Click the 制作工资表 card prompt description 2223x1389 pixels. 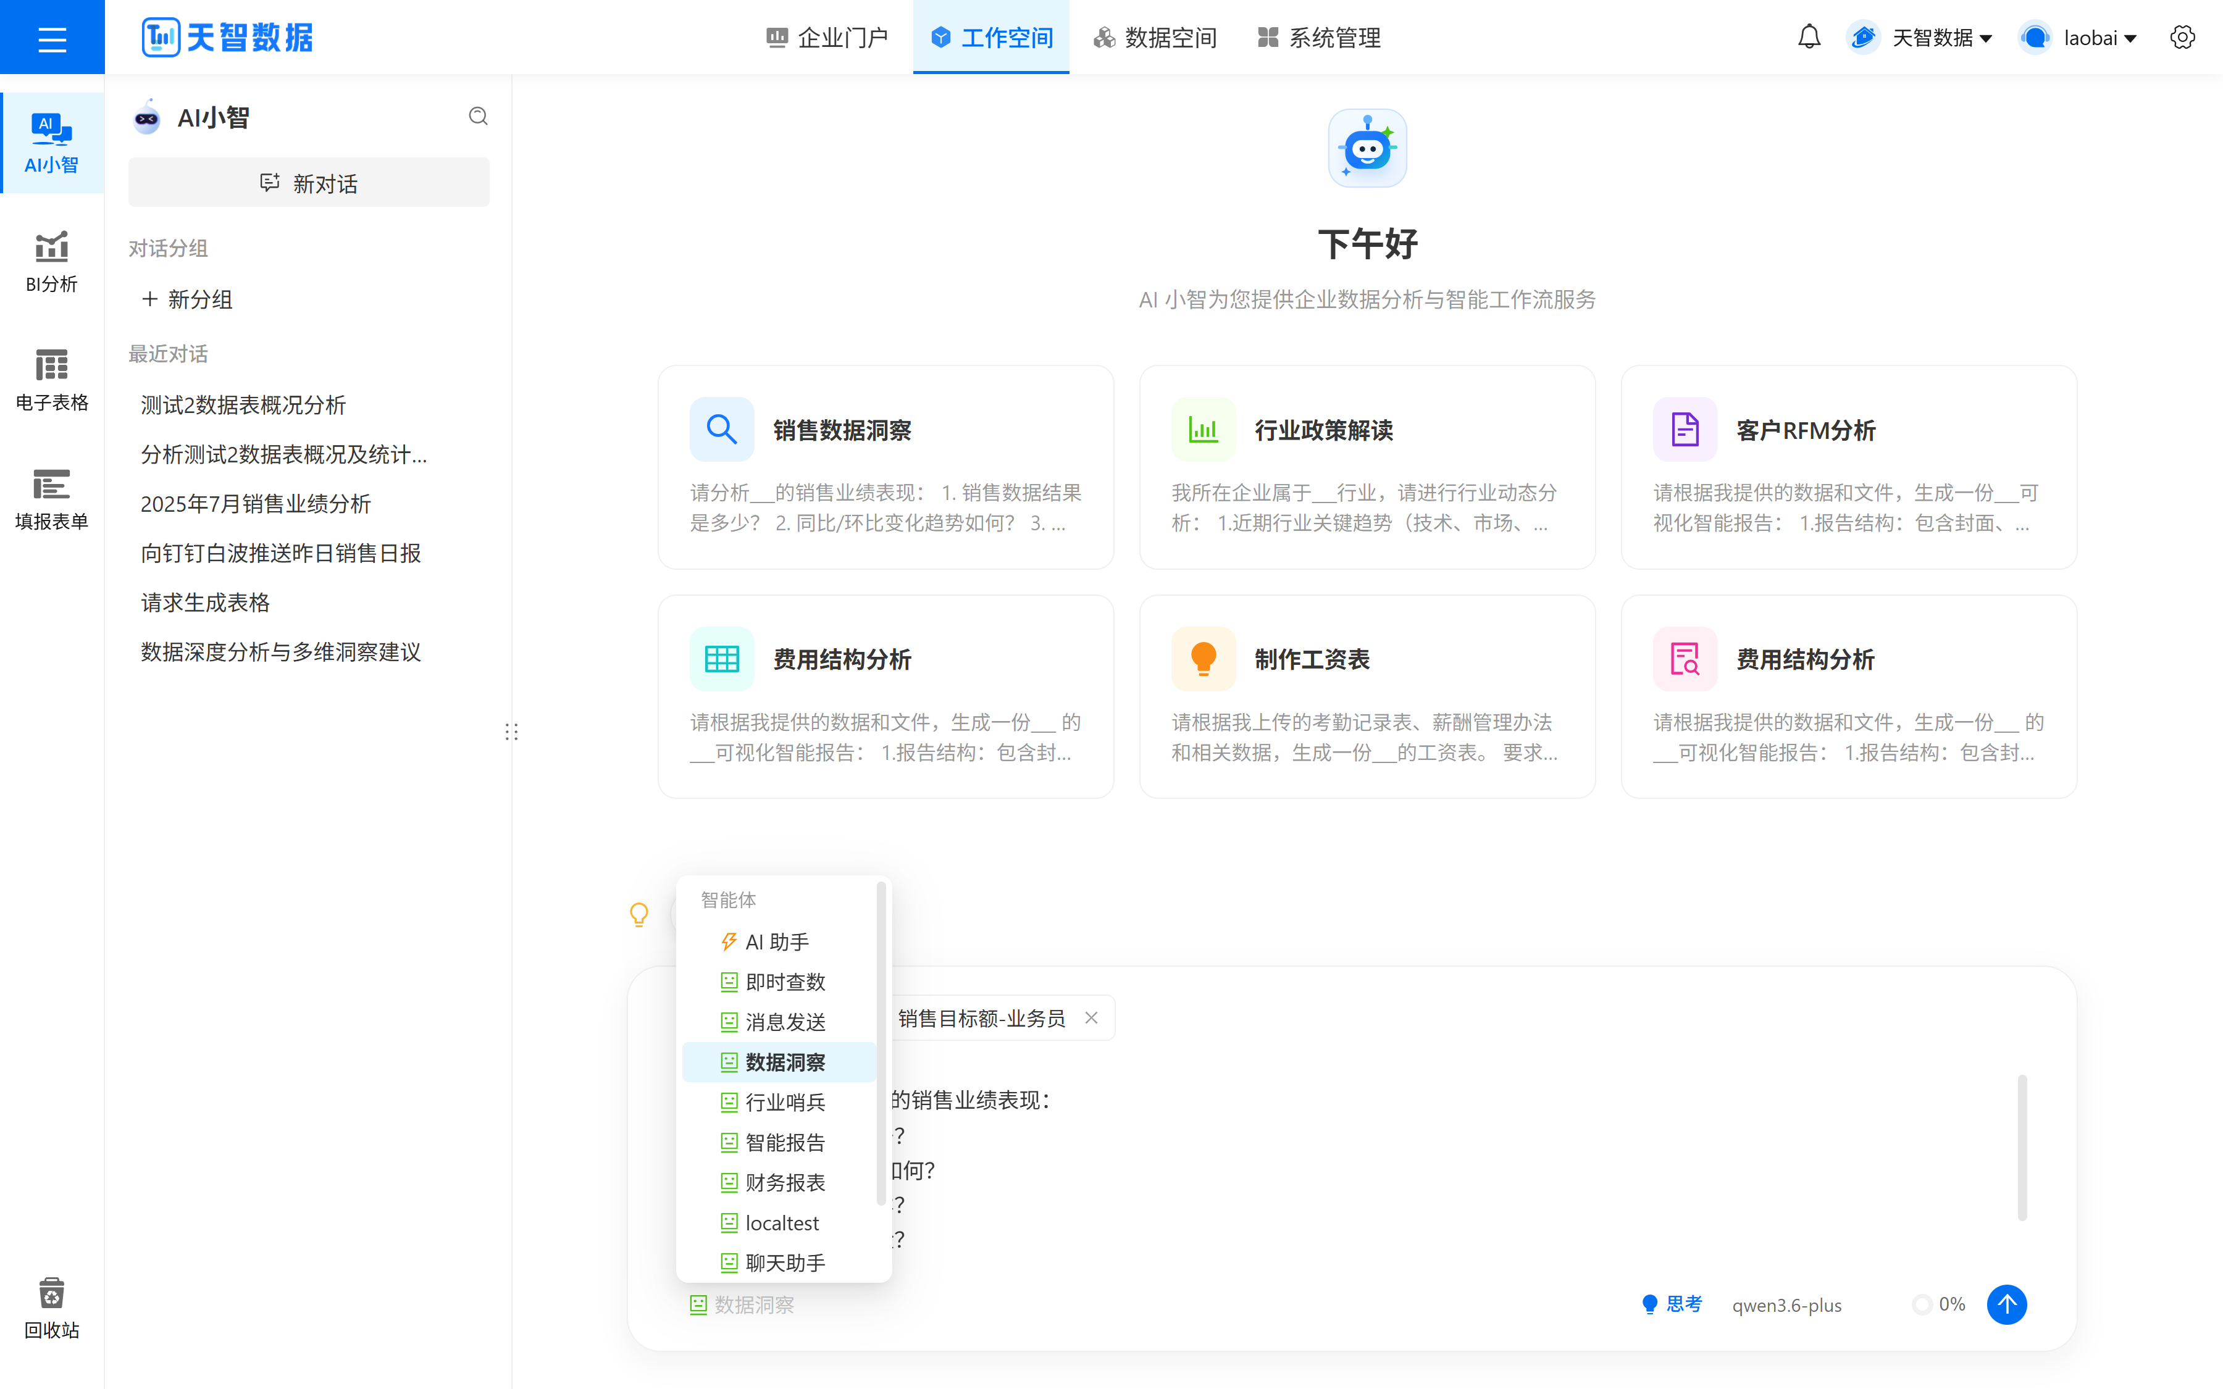(x=1365, y=738)
